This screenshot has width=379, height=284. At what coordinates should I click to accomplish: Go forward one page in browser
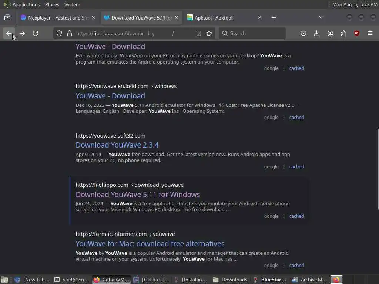(22, 33)
